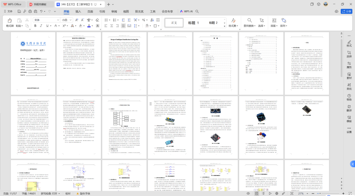355x196 pixels.
Task: Toggle eye-protection mode in status bar
Action: (x=248, y=194)
